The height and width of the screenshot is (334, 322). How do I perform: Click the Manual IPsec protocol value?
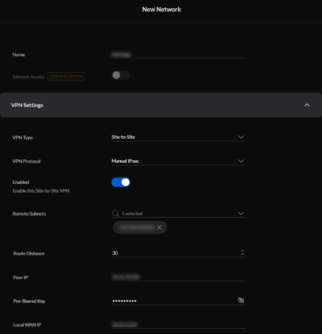click(126, 161)
